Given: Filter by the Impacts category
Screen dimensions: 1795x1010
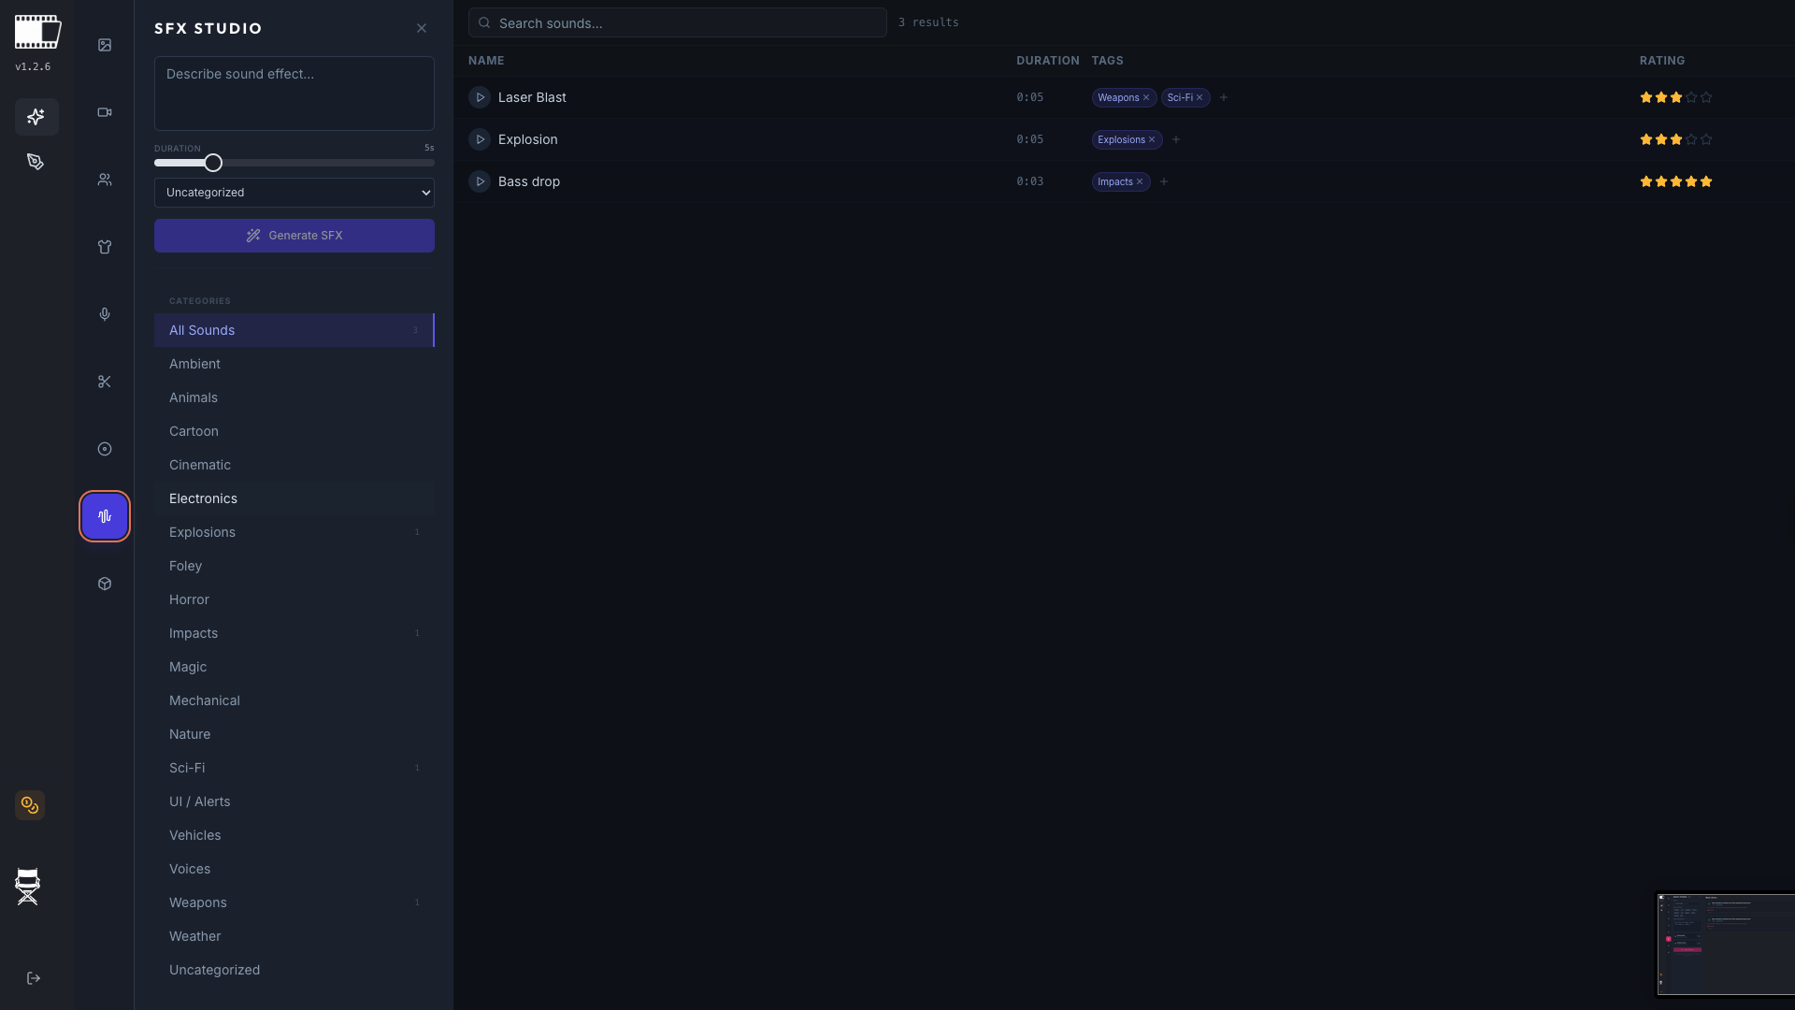Looking at the screenshot, I should coord(294,633).
